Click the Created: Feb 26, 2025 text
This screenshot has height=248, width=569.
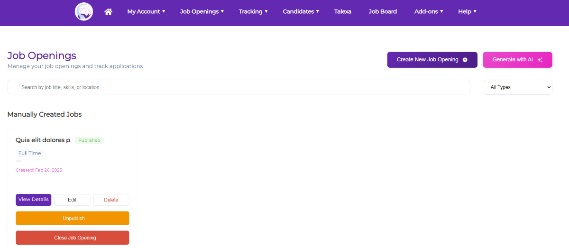click(x=39, y=170)
